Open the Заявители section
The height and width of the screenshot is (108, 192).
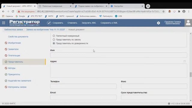[x=13, y=49]
